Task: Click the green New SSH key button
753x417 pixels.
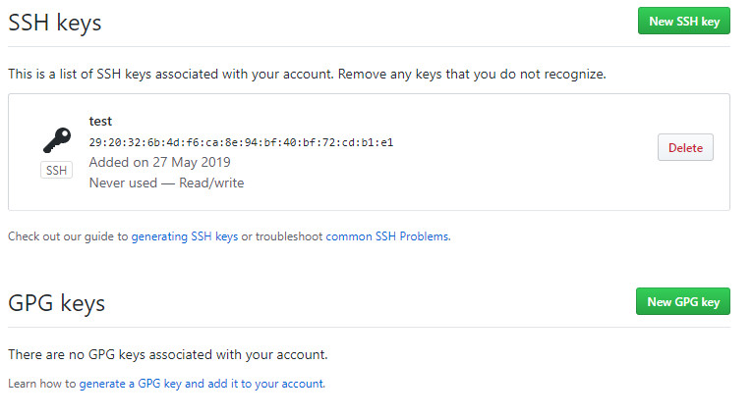Action: pos(684,21)
